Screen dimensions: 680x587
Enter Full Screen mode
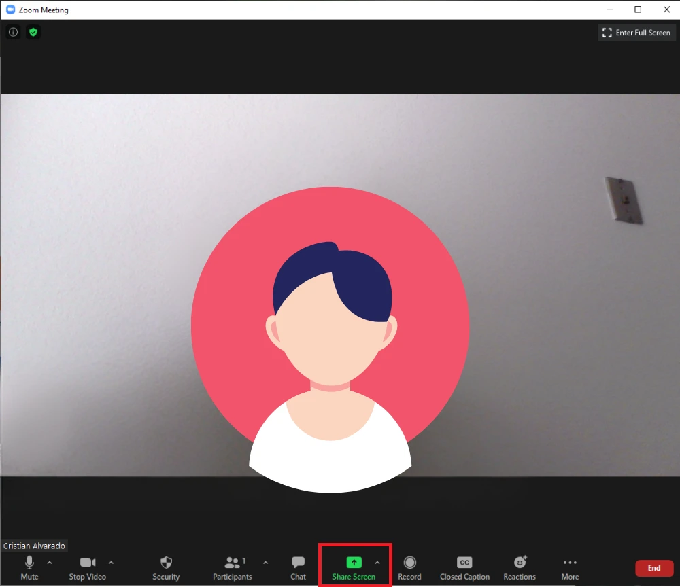click(x=636, y=32)
